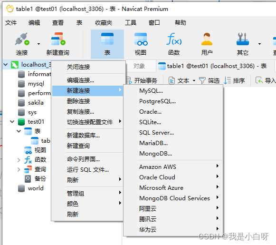
Task: Open the View toolbar button
Action: point(141,44)
